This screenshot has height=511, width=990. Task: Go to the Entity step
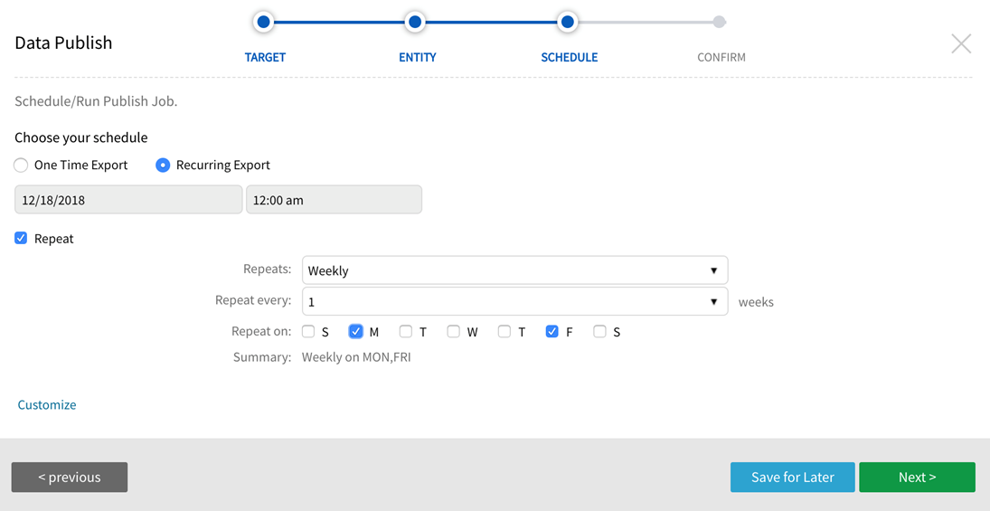point(415,22)
